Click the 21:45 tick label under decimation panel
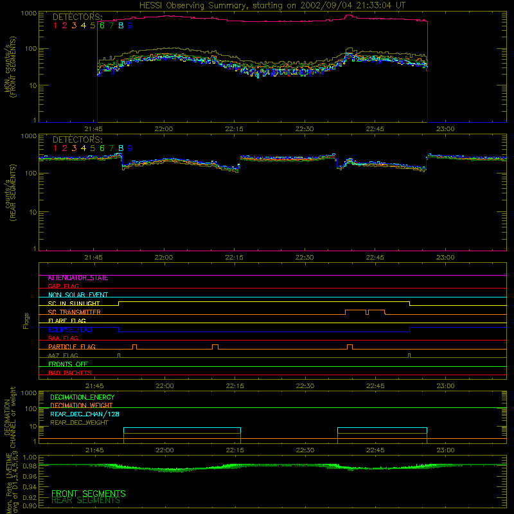 [94, 450]
